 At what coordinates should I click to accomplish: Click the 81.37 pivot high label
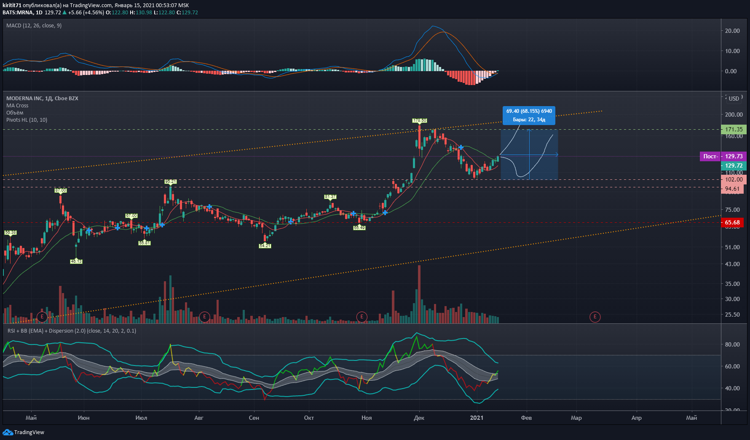pos(330,197)
